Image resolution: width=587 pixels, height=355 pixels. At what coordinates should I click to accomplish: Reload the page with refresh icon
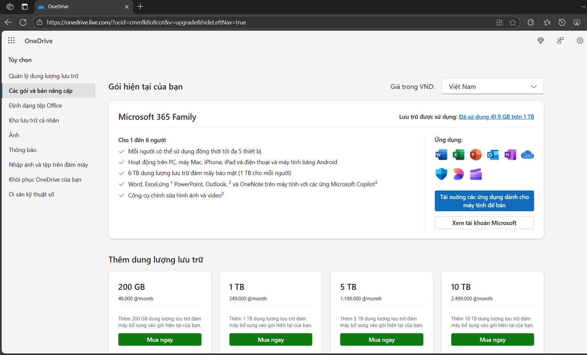(23, 22)
